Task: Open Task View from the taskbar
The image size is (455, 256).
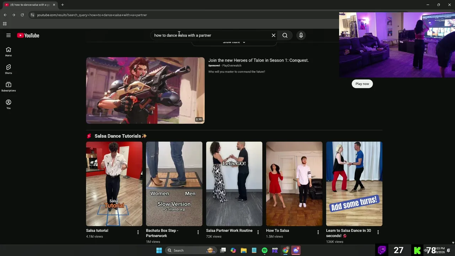Action: (223, 250)
